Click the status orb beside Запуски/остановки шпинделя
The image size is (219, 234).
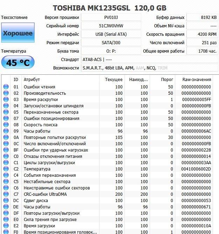point(6,106)
